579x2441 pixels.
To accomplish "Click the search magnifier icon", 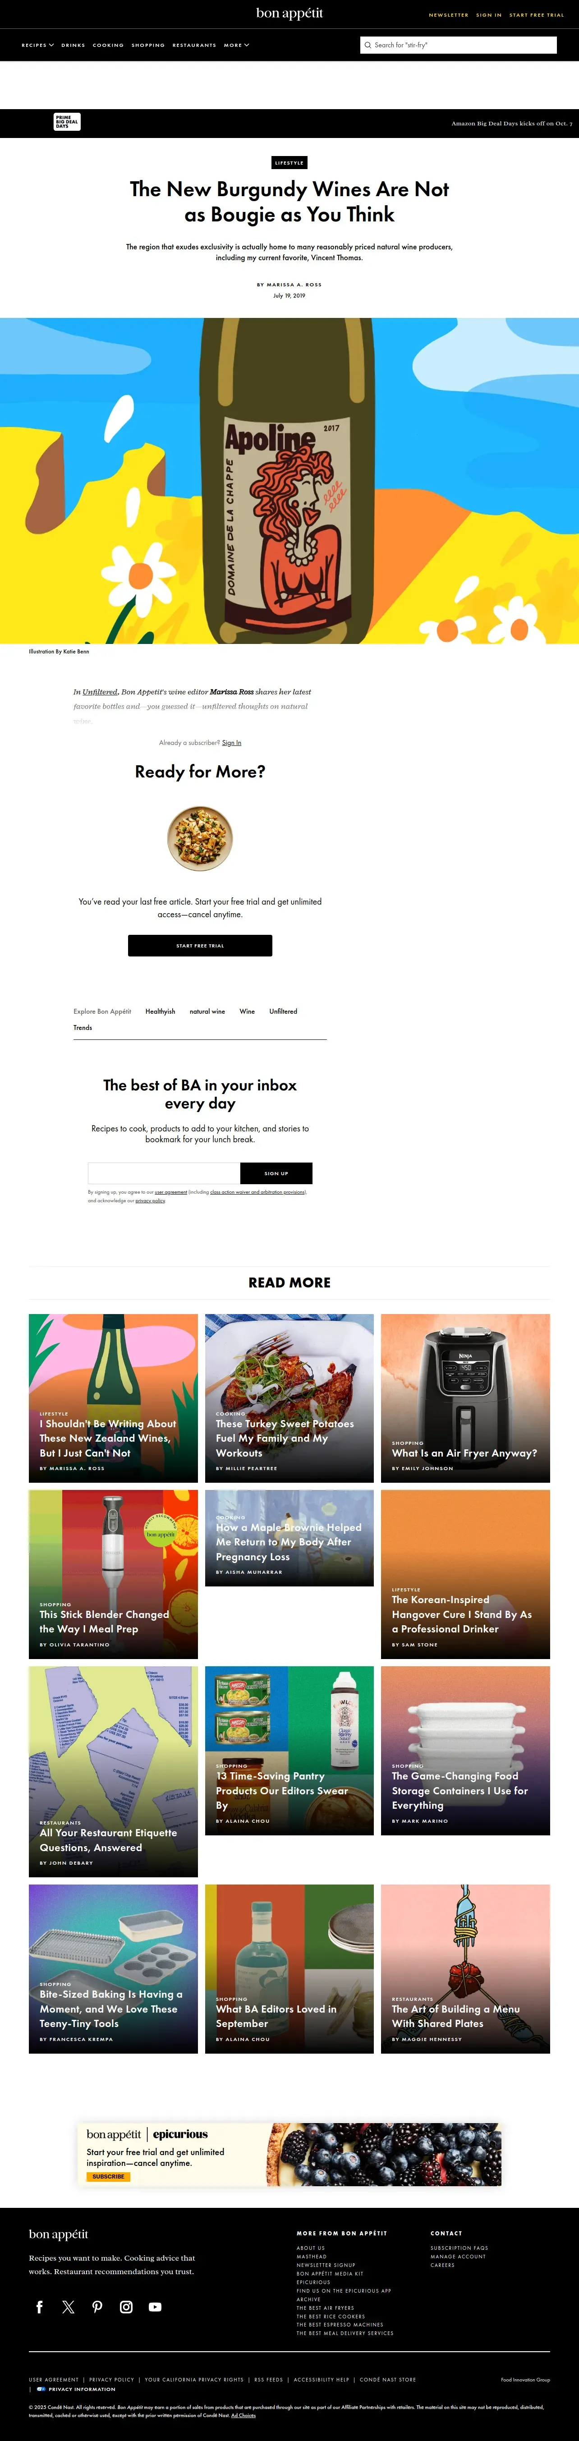I will pyautogui.click(x=368, y=45).
